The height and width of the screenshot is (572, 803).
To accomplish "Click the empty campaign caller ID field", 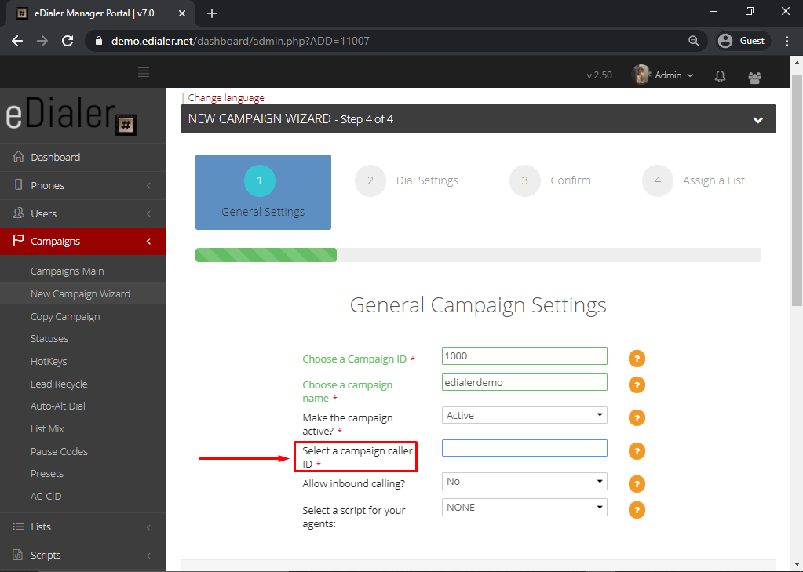I will (x=524, y=448).
